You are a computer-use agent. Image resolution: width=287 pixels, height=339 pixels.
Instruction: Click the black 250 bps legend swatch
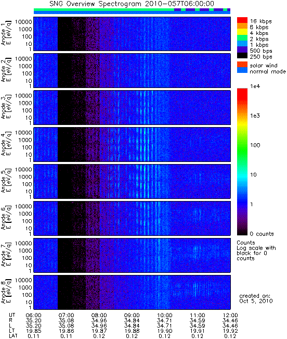(242, 56)
